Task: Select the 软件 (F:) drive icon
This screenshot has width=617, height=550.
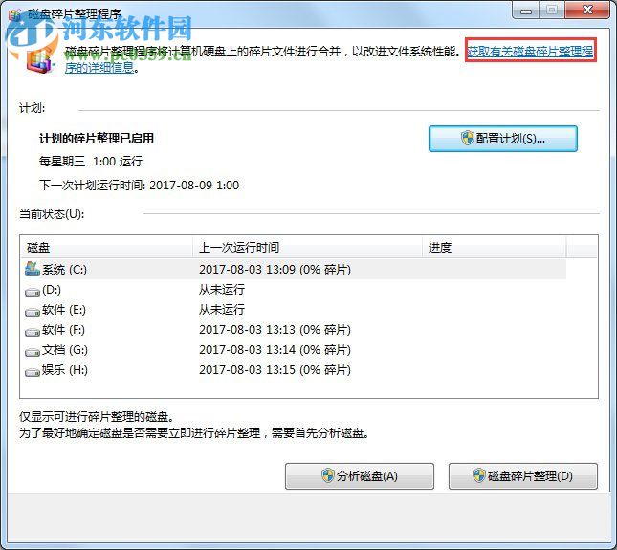Action: [x=33, y=332]
